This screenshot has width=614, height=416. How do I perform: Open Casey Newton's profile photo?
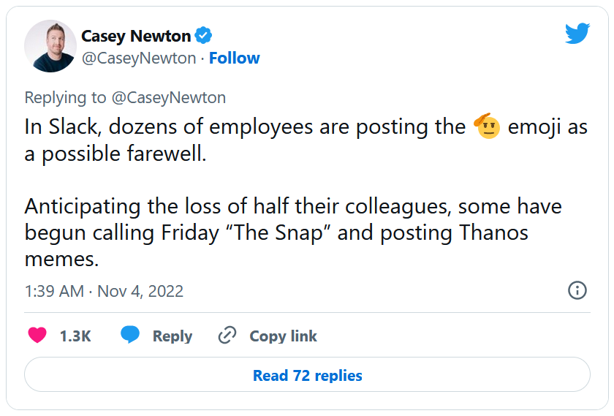(x=50, y=46)
